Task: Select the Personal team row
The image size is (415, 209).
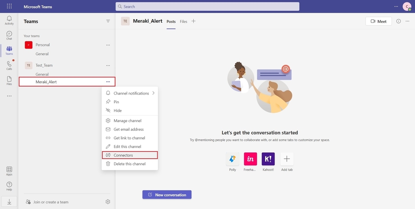Action: pos(67,45)
